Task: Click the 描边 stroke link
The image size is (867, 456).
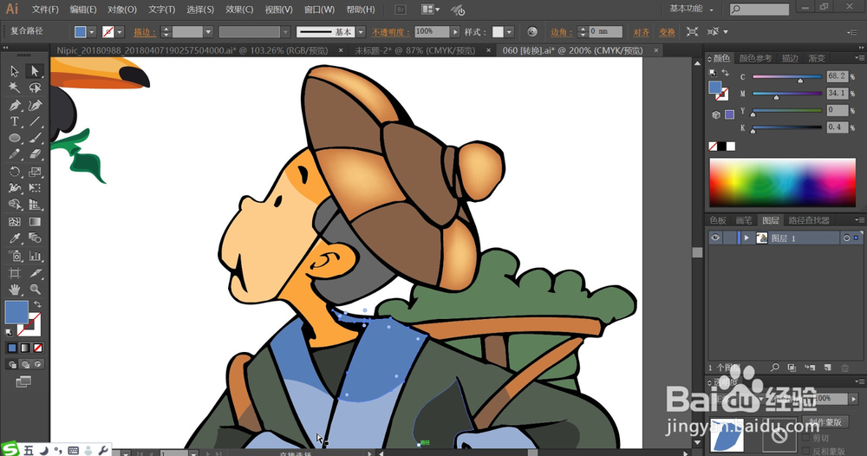Action: pyautogui.click(x=144, y=33)
